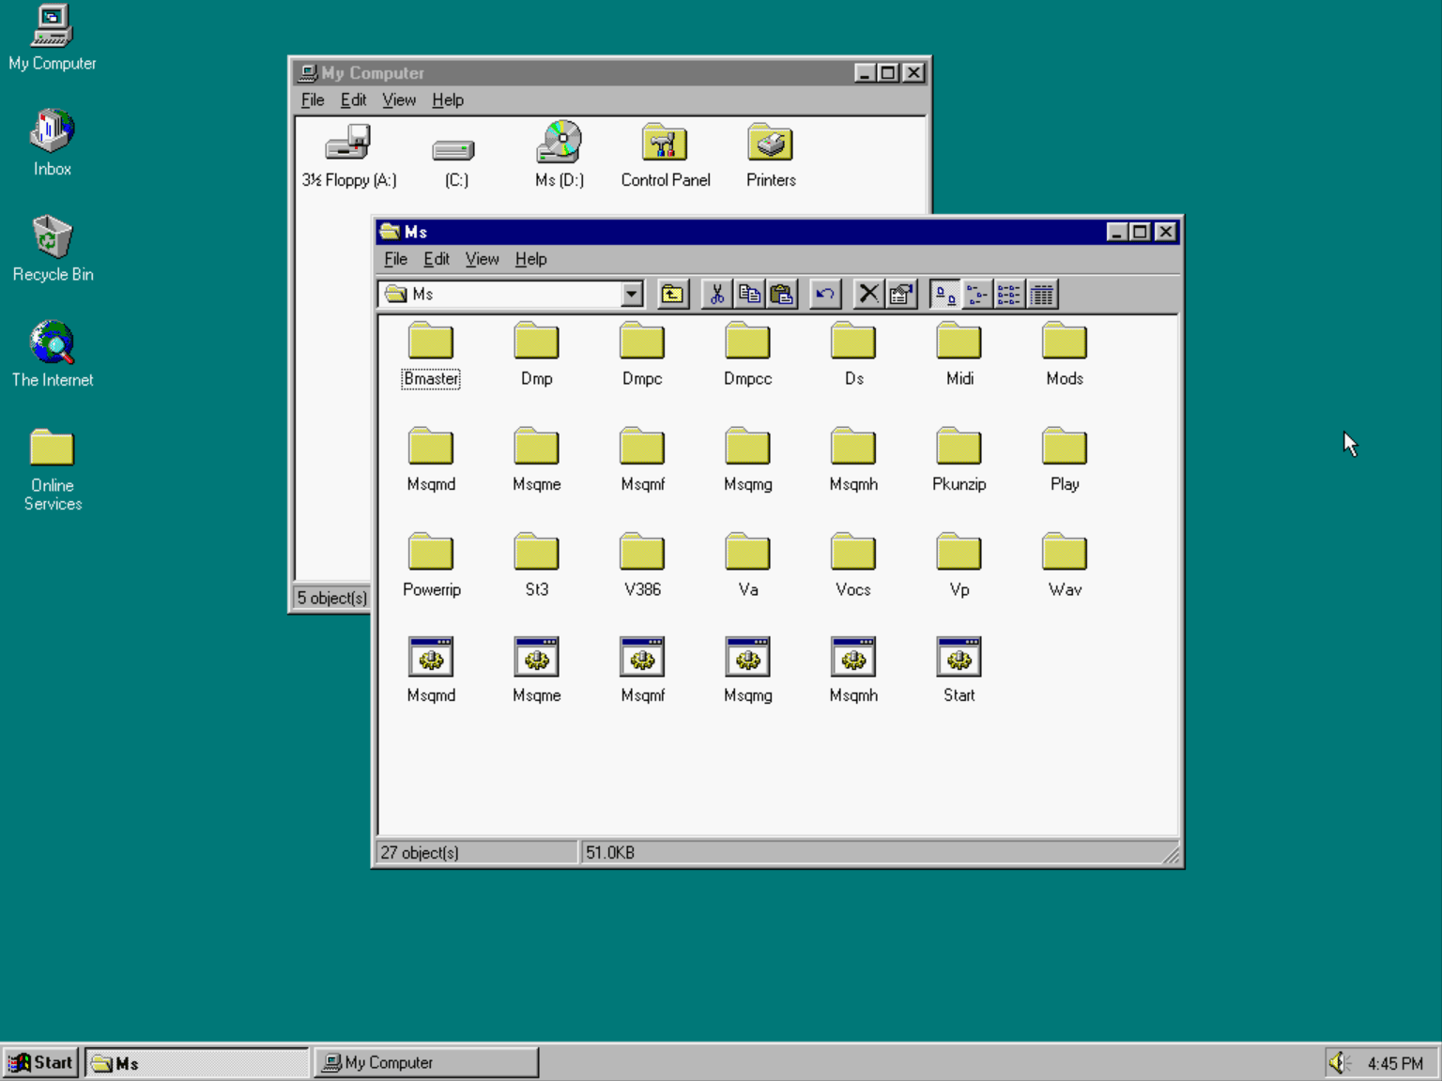
Task: Open File menu in Ms window
Action: (x=395, y=259)
